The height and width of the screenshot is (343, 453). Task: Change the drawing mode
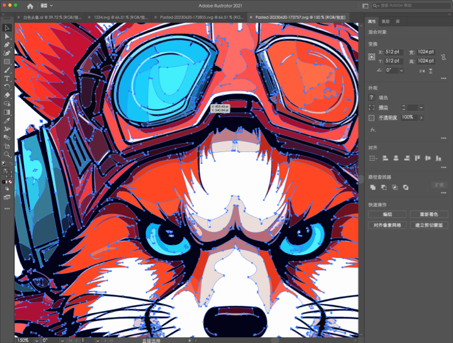(7, 189)
